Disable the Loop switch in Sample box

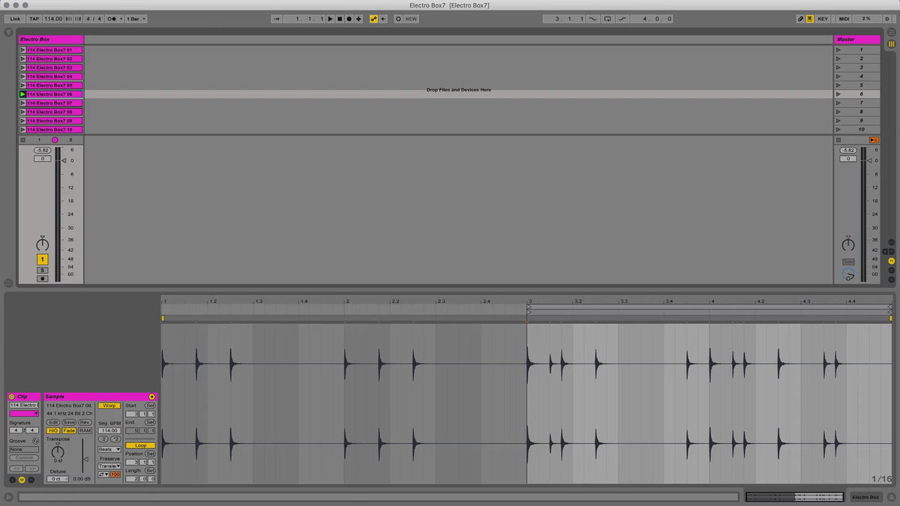140,445
